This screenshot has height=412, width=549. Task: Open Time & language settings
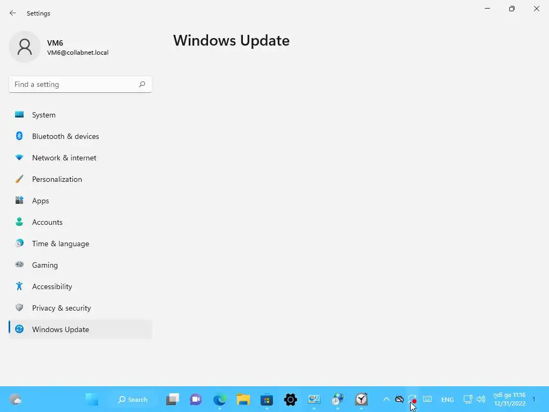click(x=80, y=244)
